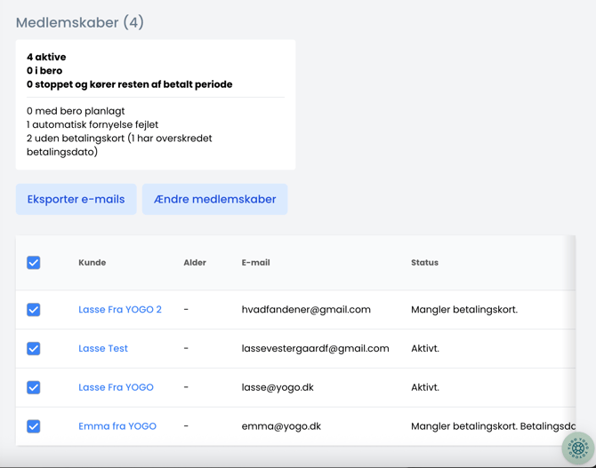Toggle the select-all checkbox in the table header
Viewport: 596px width, 468px height.
pyautogui.click(x=34, y=263)
